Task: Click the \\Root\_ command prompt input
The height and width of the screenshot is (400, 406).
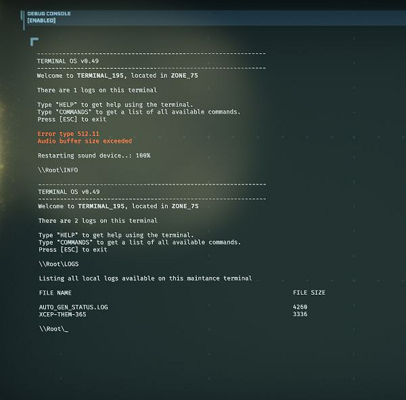Action: (x=53, y=329)
